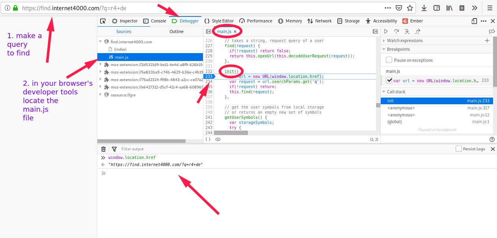Expand the moz-extension://2d5321d9 node
497x238 pixels.
[x=101, y=65]
